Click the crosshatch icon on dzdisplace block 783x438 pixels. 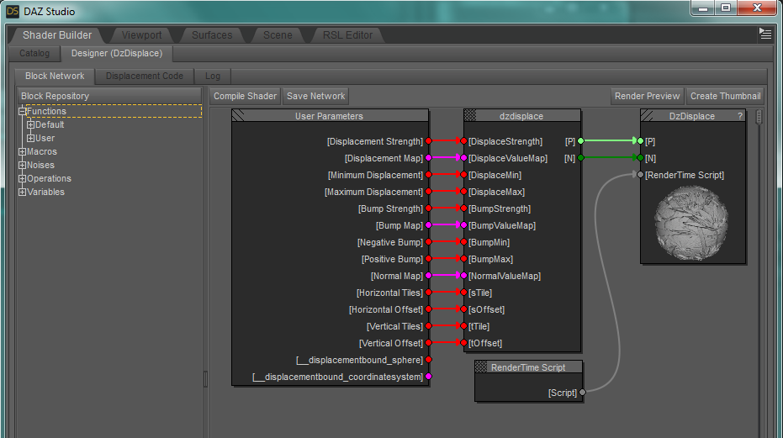470,116
